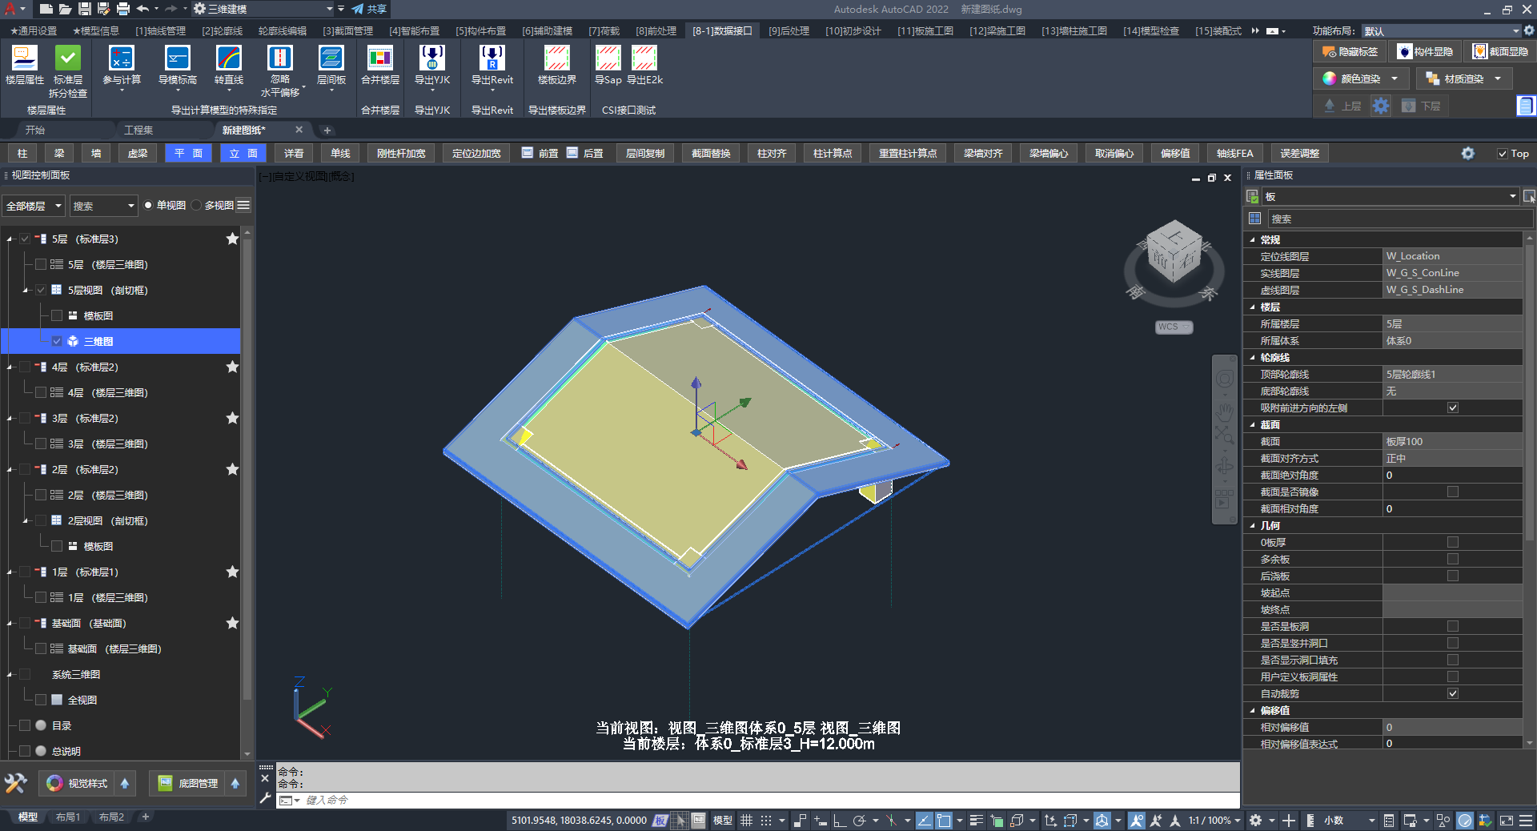
Task: Uncheck the Top checkbox
Action: (1503, 154)
